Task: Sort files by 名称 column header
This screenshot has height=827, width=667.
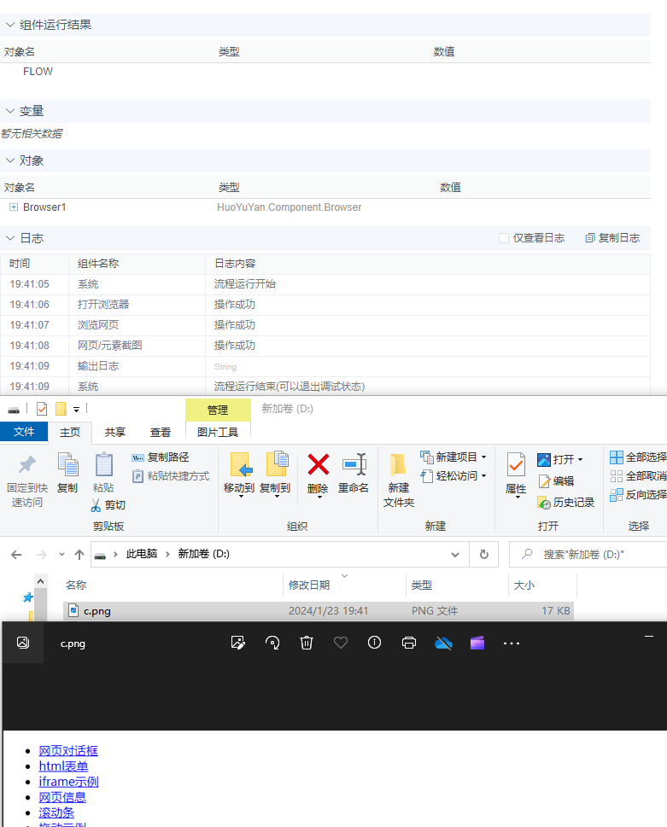Action: 76,585
